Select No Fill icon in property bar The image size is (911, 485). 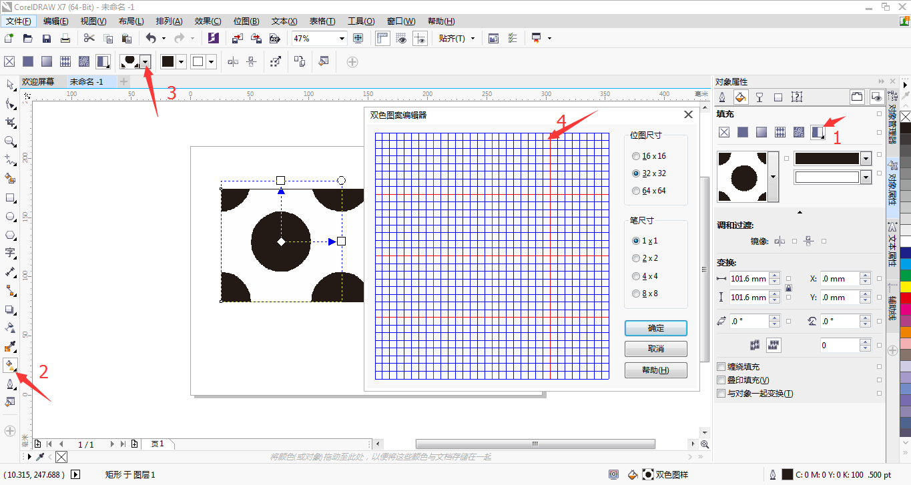[x=9, y=62]
